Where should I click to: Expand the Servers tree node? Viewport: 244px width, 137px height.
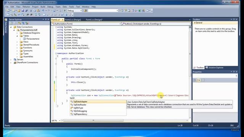tap(11, 60)
